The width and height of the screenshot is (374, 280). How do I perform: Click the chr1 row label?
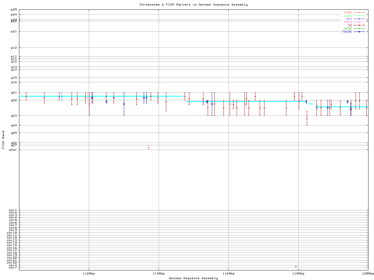[13, 210]
